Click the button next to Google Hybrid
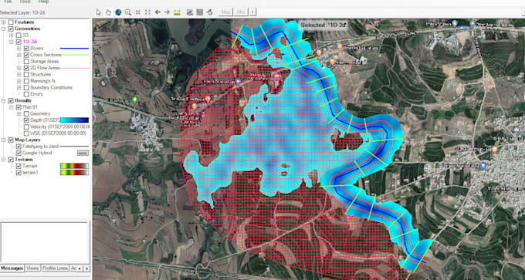This screenshot has height=280, width=525. pos(83,153)
